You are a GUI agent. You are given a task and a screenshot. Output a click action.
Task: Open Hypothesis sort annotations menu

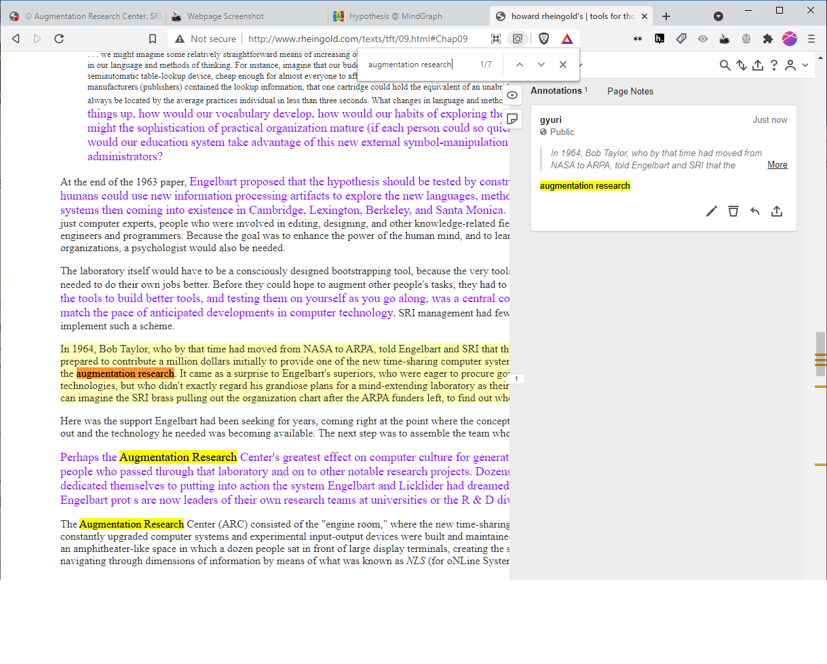[x=742, y=65]
